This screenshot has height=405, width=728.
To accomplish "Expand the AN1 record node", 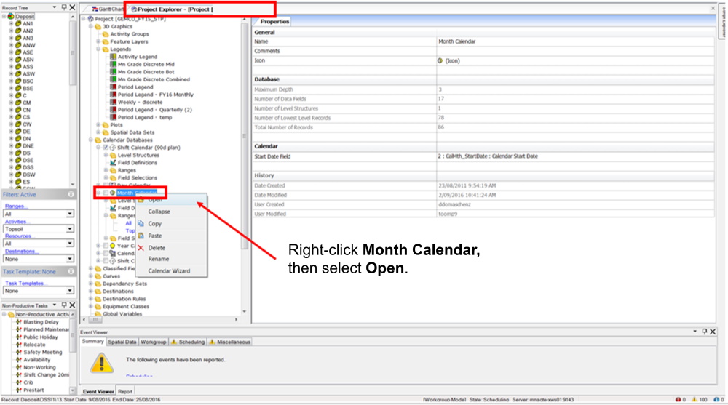I will point(11,24).
